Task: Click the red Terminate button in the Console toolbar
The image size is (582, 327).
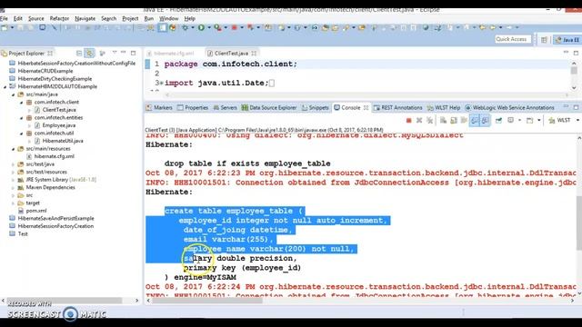Action: [408, 121]
